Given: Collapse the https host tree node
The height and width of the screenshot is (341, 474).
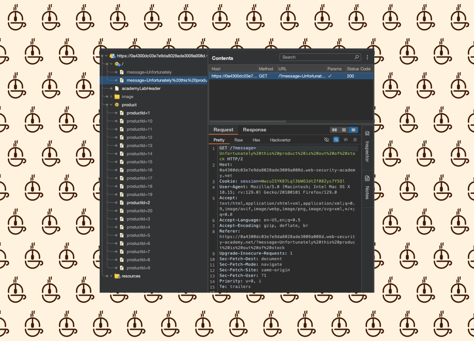Looking at the screenshot, I should (106, 56).
